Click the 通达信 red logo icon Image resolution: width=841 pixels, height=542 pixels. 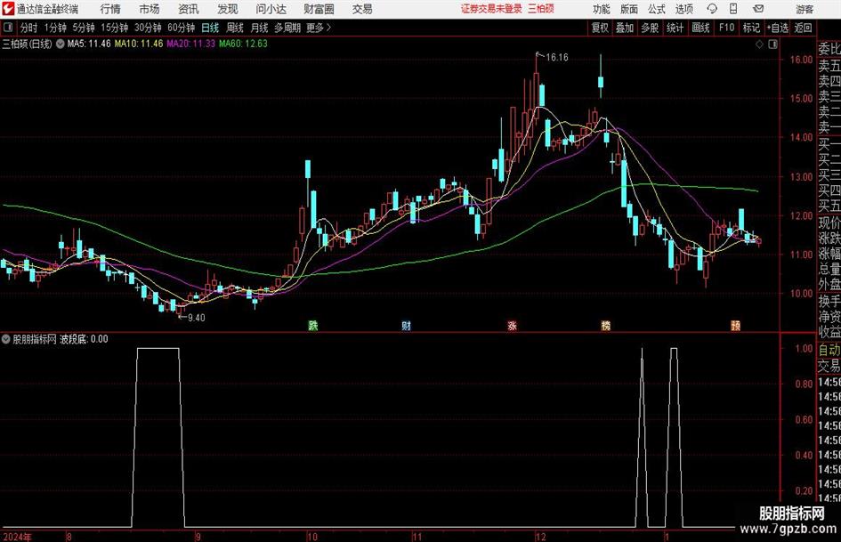pos(8,9)
